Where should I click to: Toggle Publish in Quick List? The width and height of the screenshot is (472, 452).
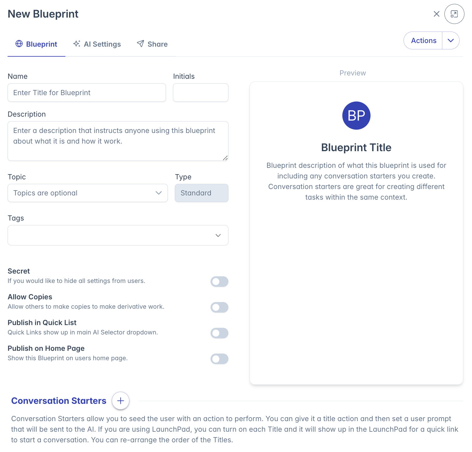219,333
